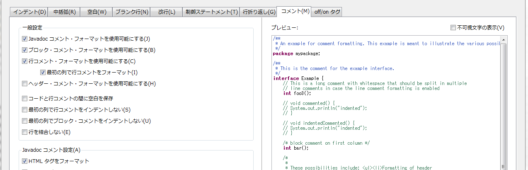Open the インデント(D) tab
The width and height of the screenshot is (528, 170).
pos(30,12)
